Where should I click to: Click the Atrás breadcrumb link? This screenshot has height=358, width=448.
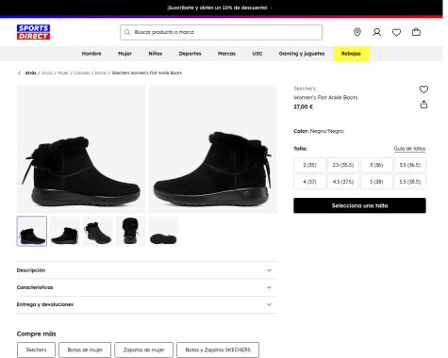point(31,73)
